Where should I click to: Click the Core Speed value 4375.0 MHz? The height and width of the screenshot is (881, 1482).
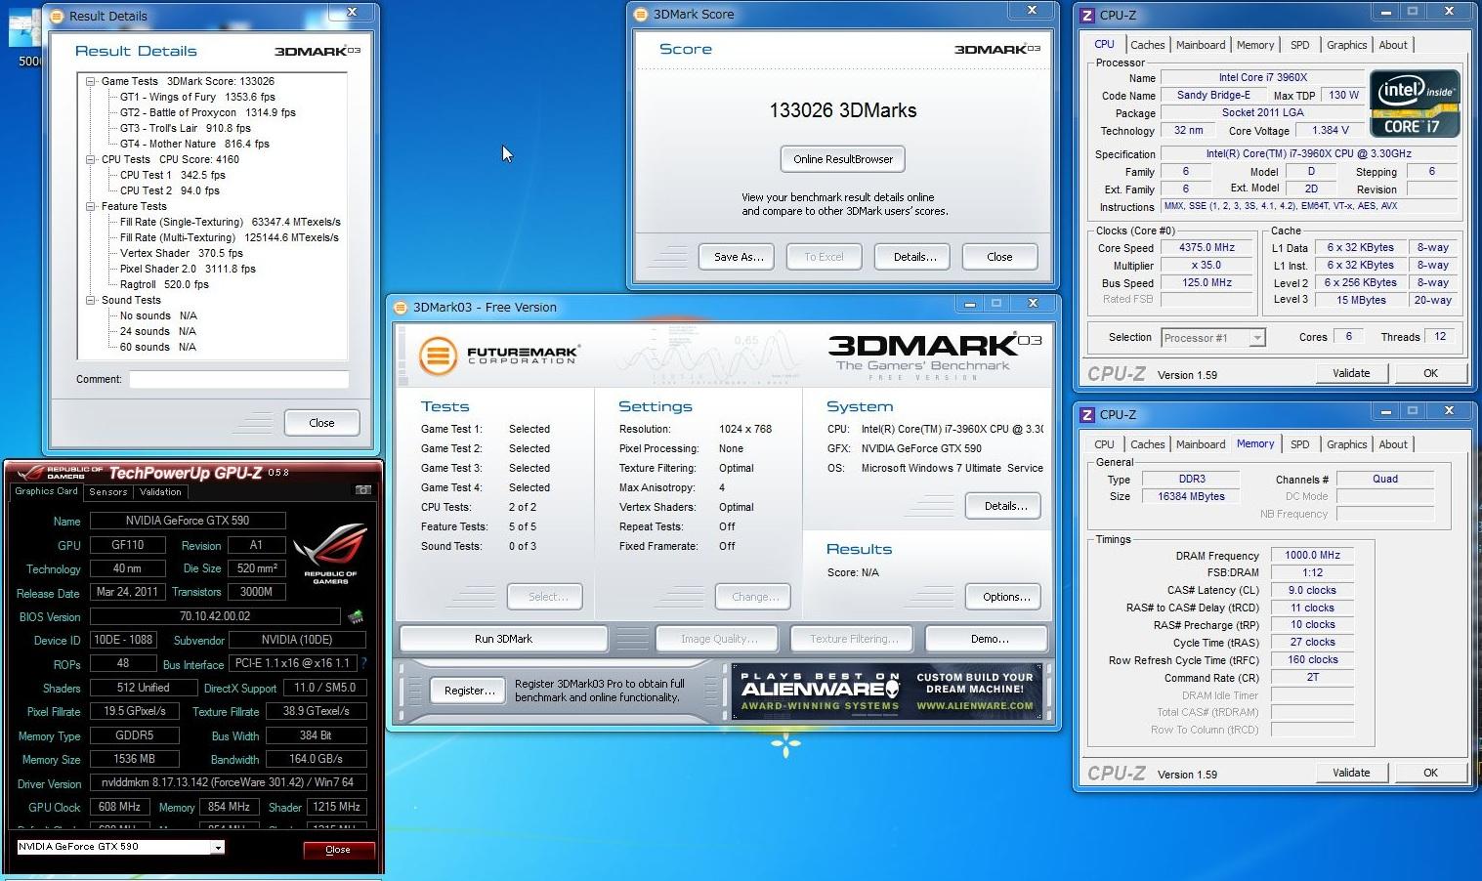[1207, 247]
